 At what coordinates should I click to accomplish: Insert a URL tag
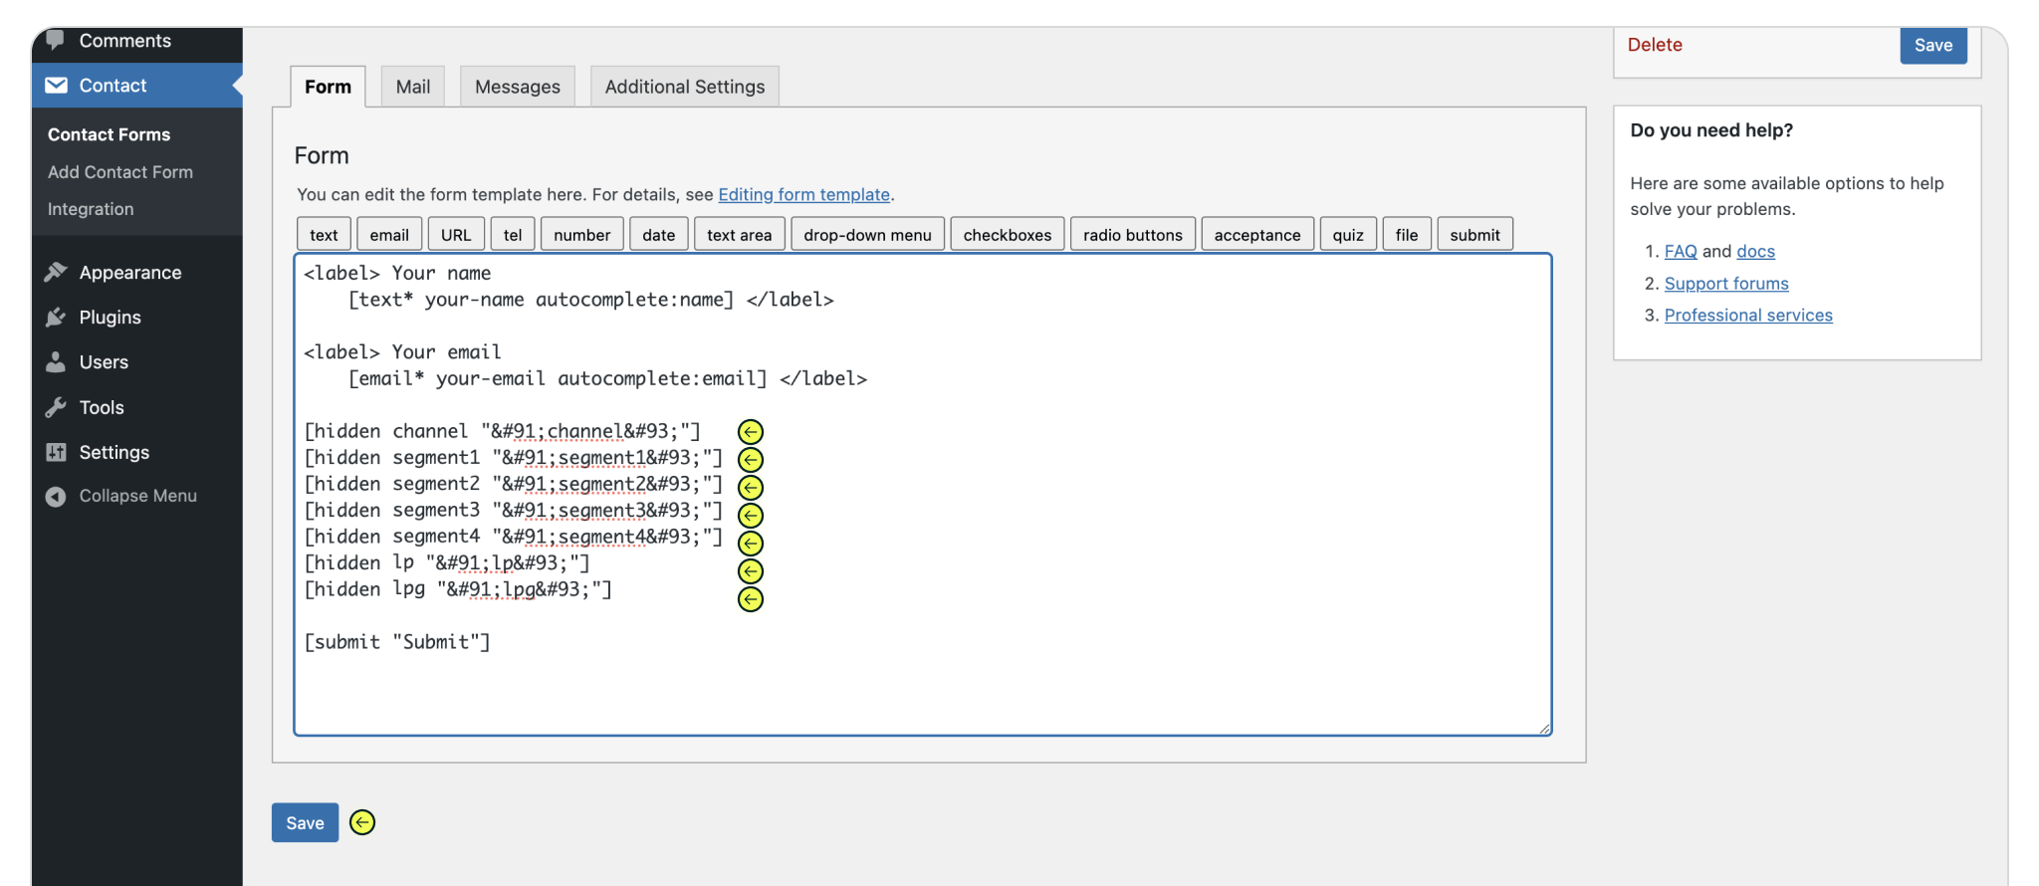point(456,234)
